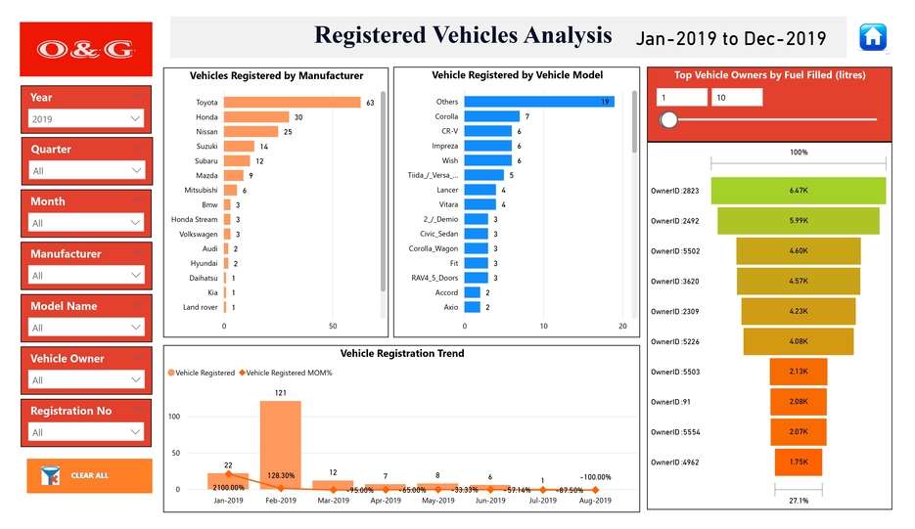The image size is (915, 529).
Task: Click the Vehicle Registered legend circle marker
Action: (171, 373)
